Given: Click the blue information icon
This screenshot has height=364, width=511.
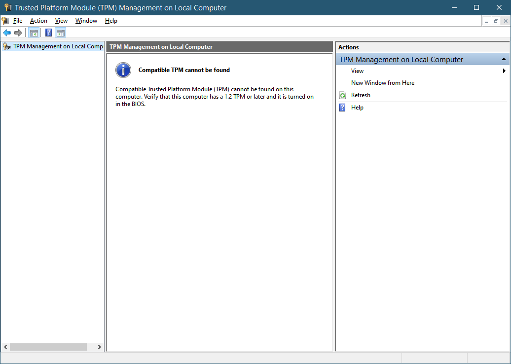Looking at the screenshot, I should 123,70.
